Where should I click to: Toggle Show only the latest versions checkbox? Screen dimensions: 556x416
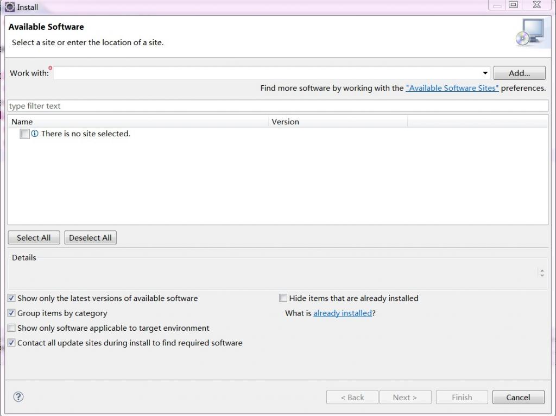tap(11, 298)
